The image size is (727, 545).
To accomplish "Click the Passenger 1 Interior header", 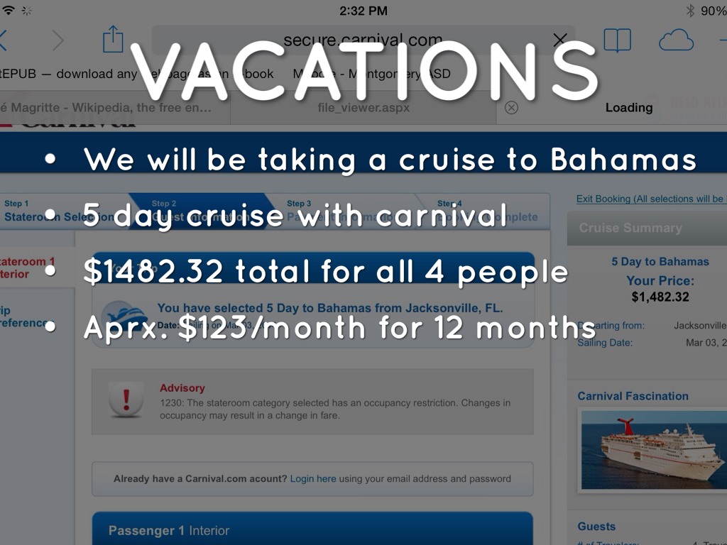I will tap(169, 530).
